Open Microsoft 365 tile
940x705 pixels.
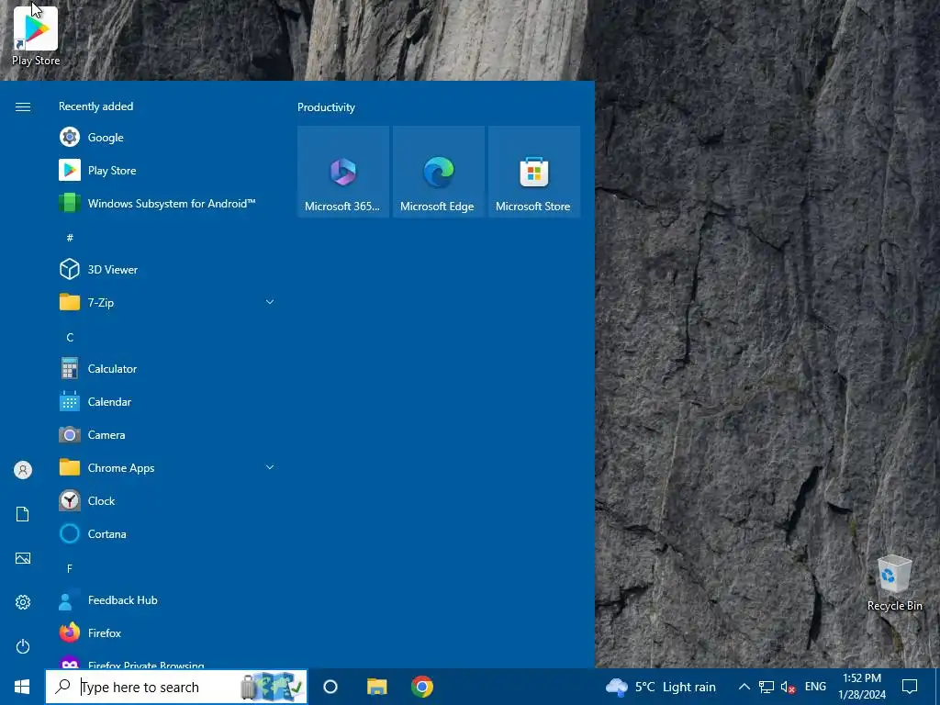343,172
